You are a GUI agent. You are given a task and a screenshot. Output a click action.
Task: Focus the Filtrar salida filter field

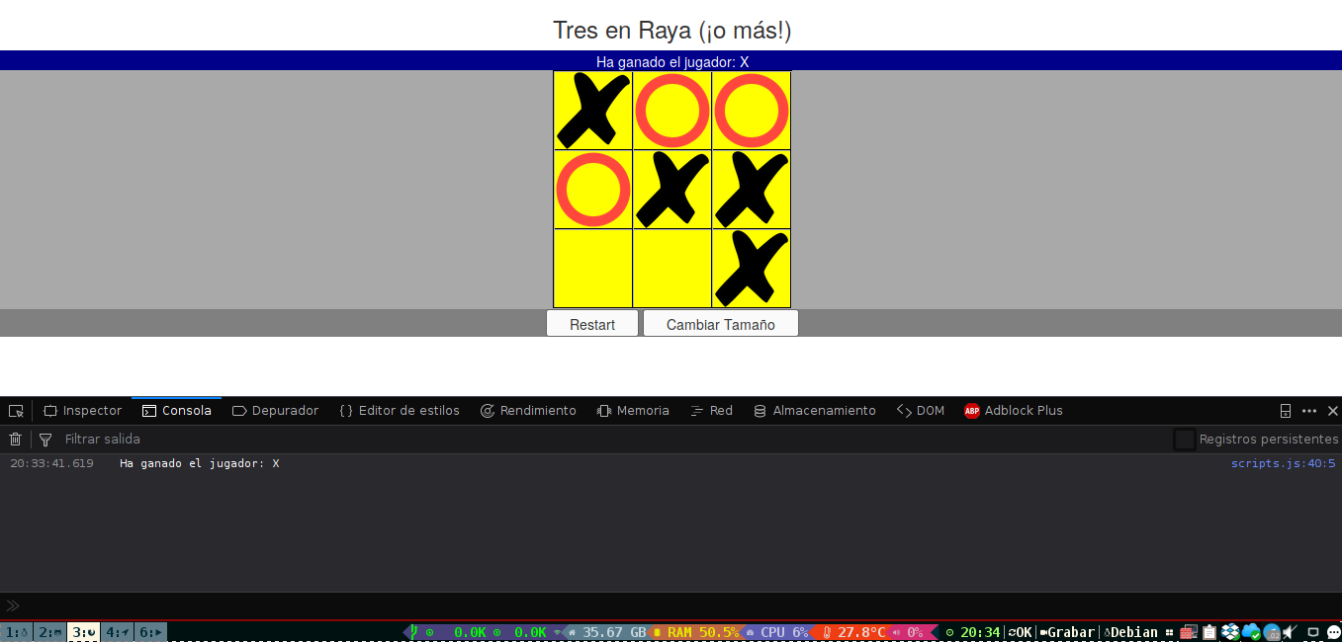pos(613,440)
